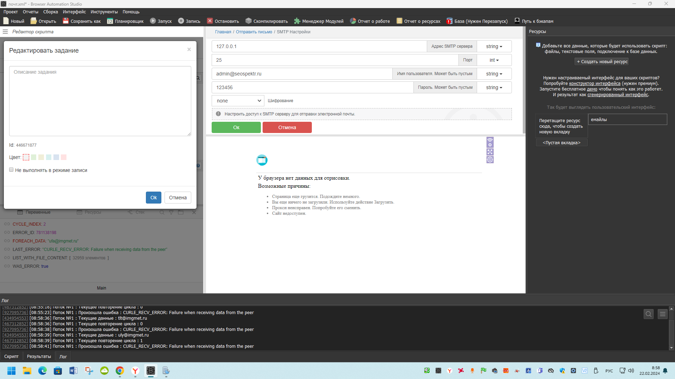Click the task description text area
Viewport: 675px width, 379px height.
click(x=100, y=101)
